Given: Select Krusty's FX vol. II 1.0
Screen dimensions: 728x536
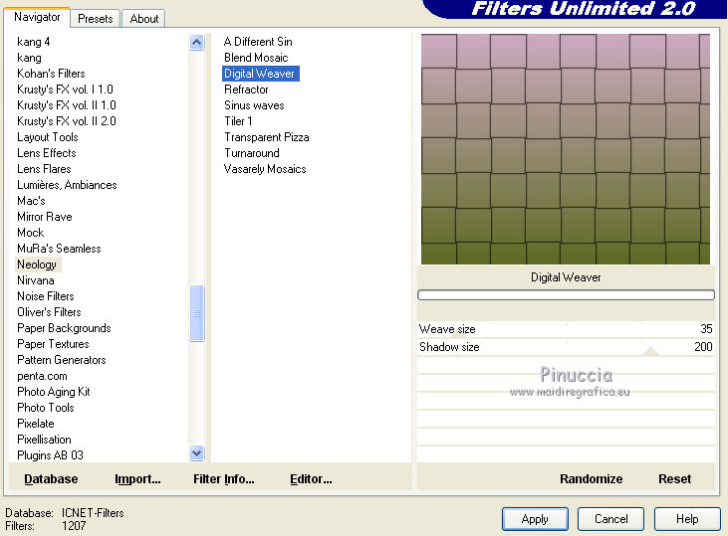Looking at the screenshot, I should point(67,105).
